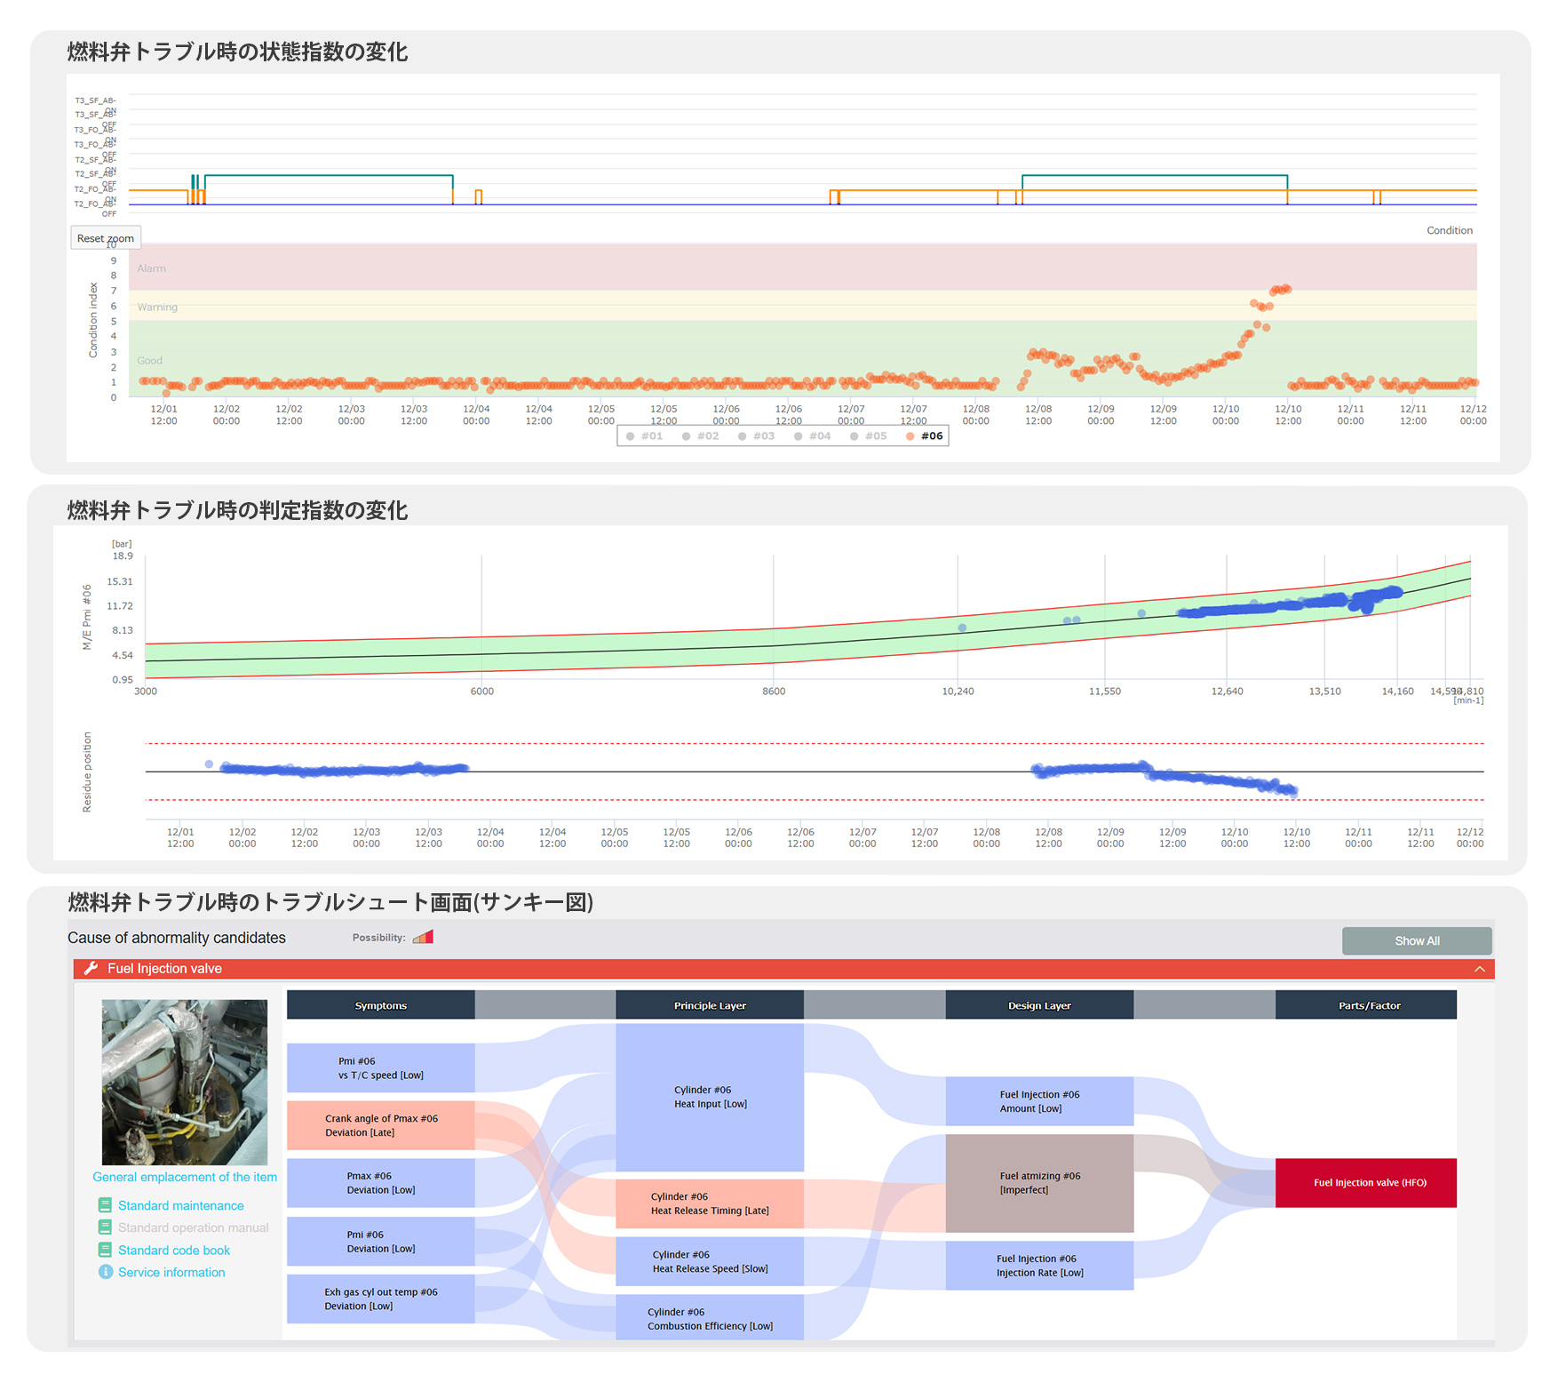Enable cylinder #05 series in chart legend
The width and height of the screenshot is (1550, 1383).
pyautogui.click(x=868, y=436)
